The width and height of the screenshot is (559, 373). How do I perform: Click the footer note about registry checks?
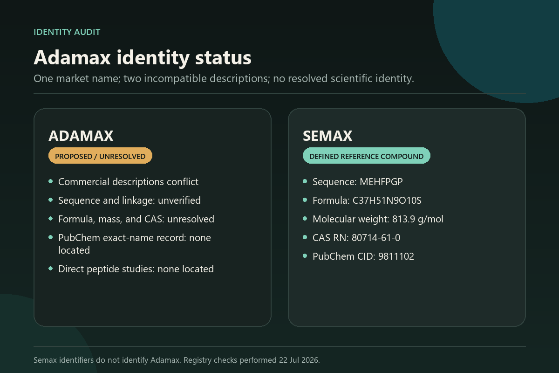pos(177,360)
